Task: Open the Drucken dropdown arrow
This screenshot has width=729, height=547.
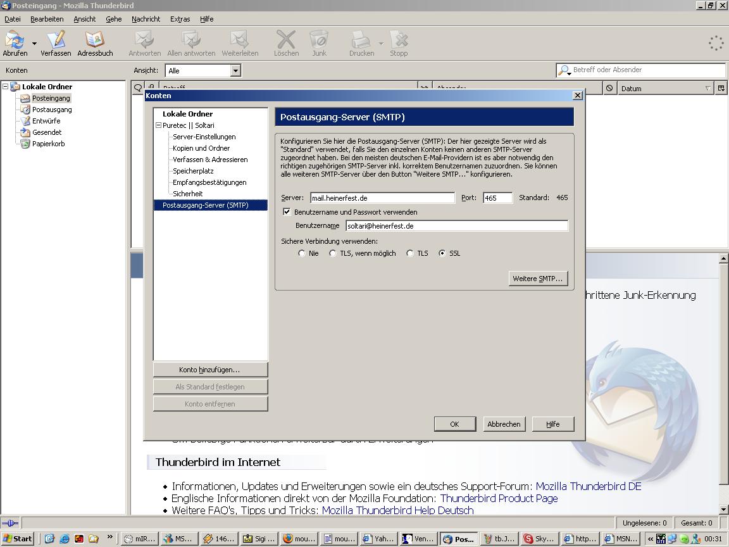Action: click(381, 43)
